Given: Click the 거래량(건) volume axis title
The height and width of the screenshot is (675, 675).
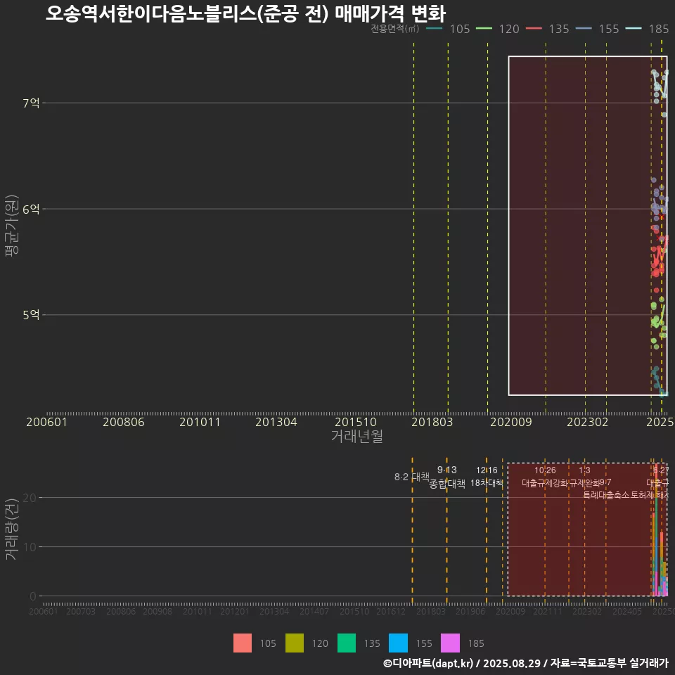Looking at the screenshot, I should tap(11, 529).
